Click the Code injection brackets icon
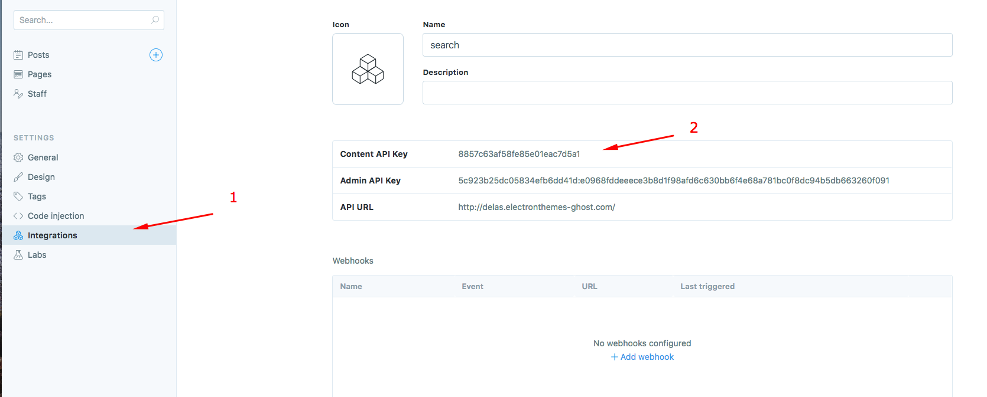Screen dimensions: 987x397 pos(18,216)
